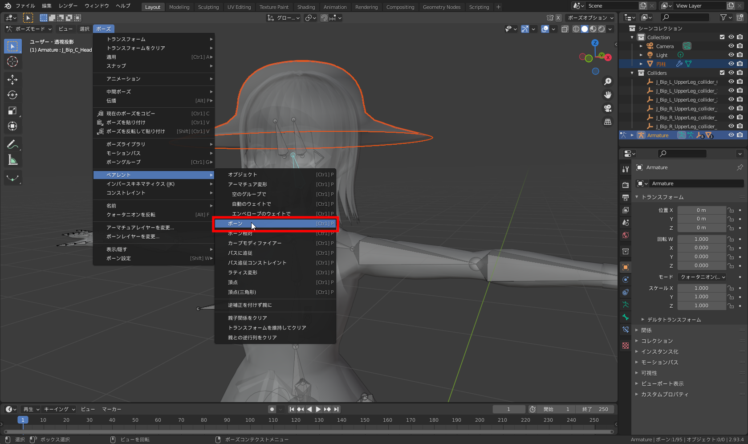
Task: Select the Measure tool
Action: coord(12,159)
